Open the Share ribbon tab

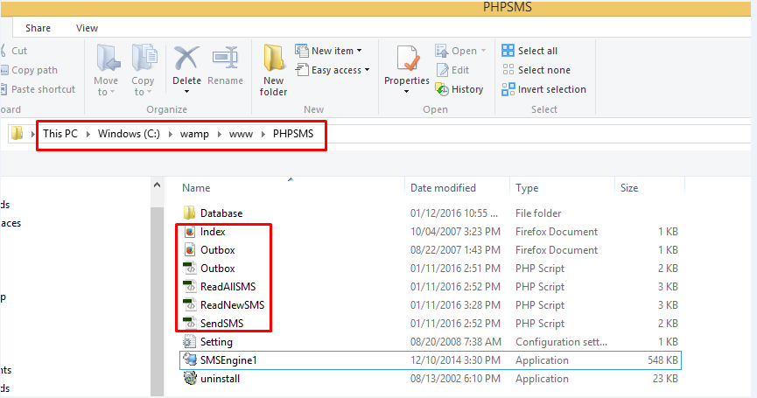(x=39, y=28)
